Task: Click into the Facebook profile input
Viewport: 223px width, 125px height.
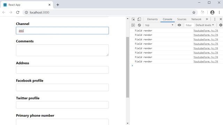Action: [x=62, y=87]
